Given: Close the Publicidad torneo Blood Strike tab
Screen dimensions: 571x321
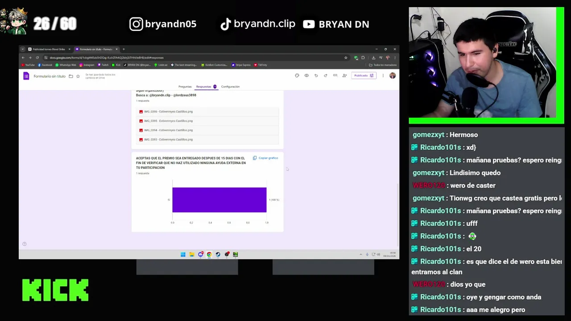Looking at the screenshot, I should click(69, 49).
